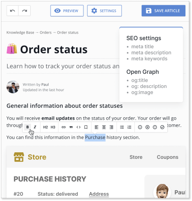The height and width of the screenshot is (201, 192).
Task: Create a numbered list
Action: tap(129, 127)
